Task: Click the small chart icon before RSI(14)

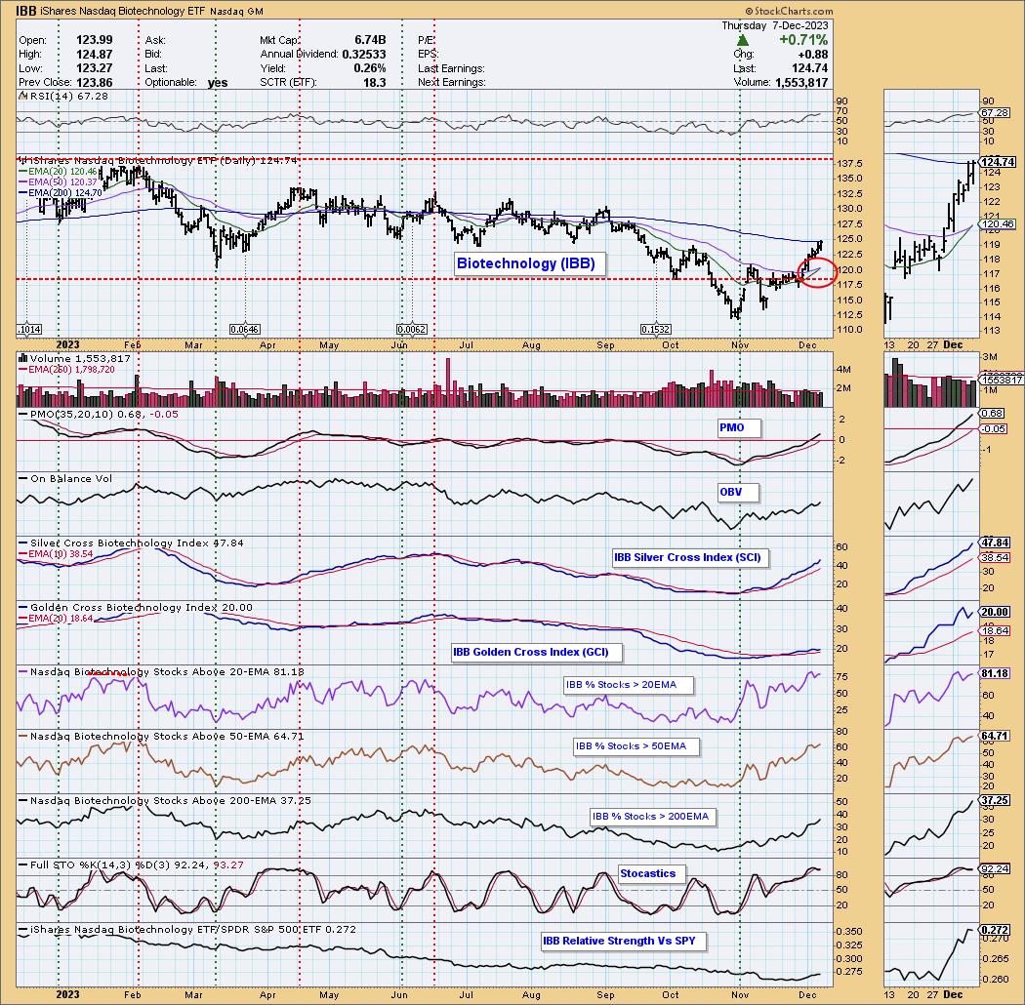Action: click(22, 96)
